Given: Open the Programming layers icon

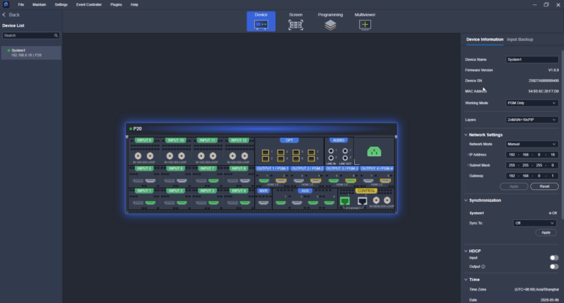Looking at the screenshot, I should coord(330,25).
